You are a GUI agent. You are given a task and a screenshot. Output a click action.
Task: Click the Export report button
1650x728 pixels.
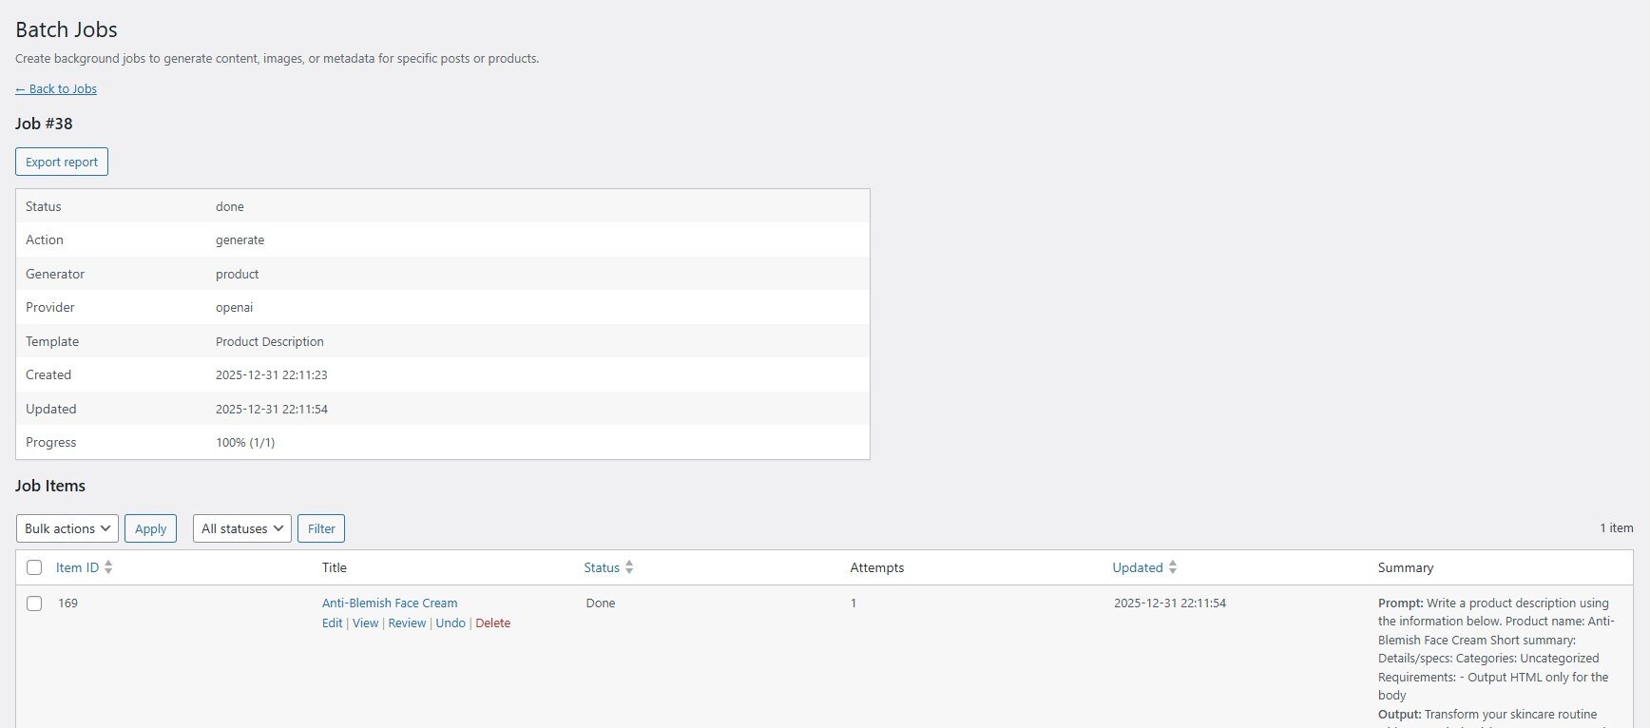pos(62,162)
